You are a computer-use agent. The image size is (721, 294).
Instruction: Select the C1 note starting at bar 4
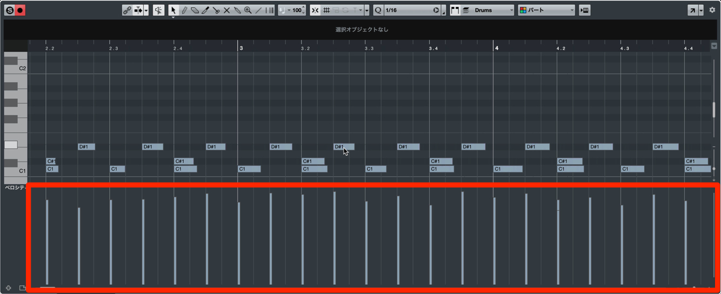coord(508,169)
